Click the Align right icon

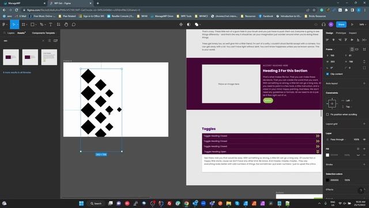coord(340,40)
